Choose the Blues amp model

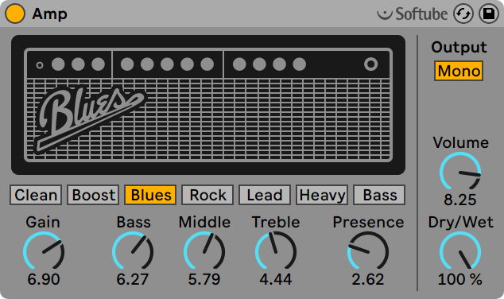tap(150, 195)
